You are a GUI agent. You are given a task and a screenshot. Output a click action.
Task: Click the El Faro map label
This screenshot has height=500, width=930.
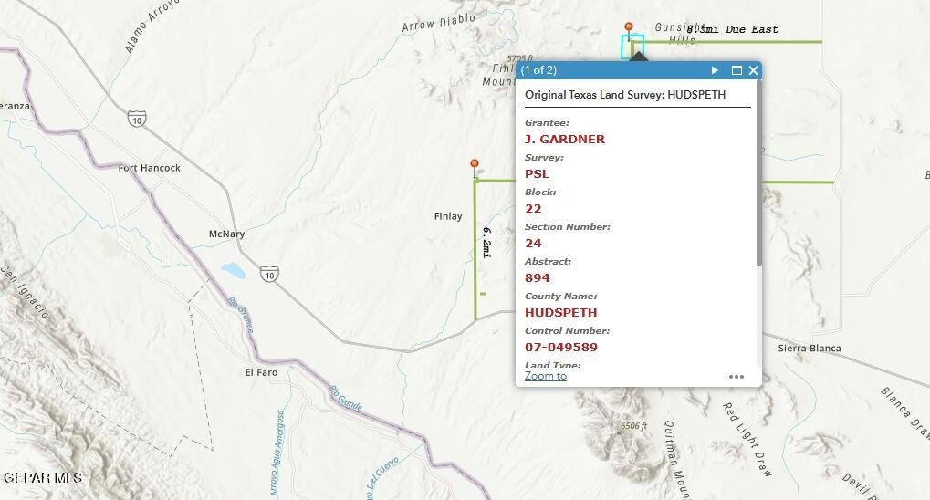(x=261, y=372)
